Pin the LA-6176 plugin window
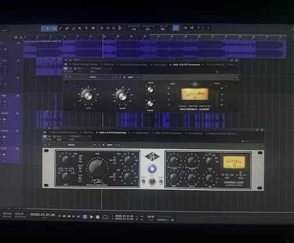The width and height of the screenshot is (294, 243). [x=257, y=130]
